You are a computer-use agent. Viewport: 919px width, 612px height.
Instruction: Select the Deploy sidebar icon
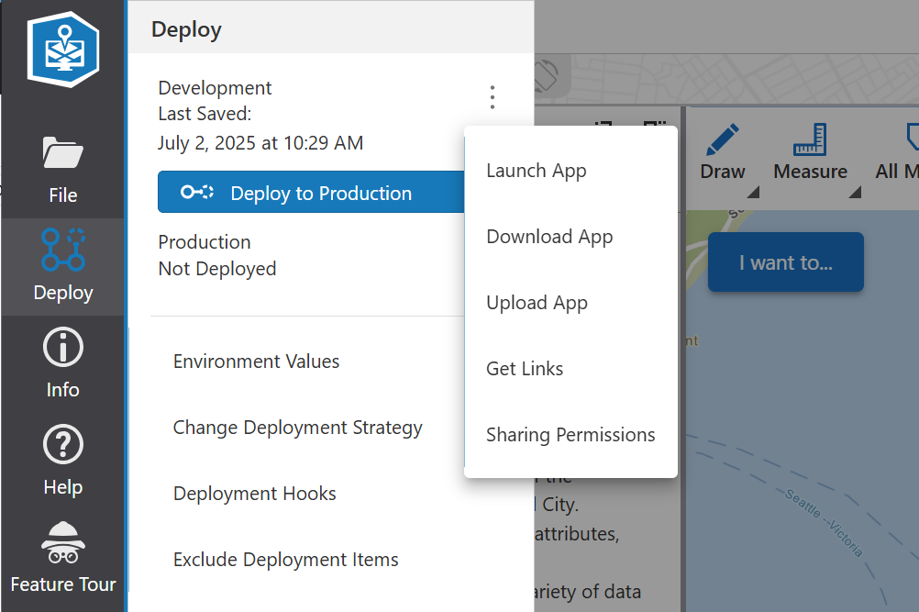click(x=62, y=266)
